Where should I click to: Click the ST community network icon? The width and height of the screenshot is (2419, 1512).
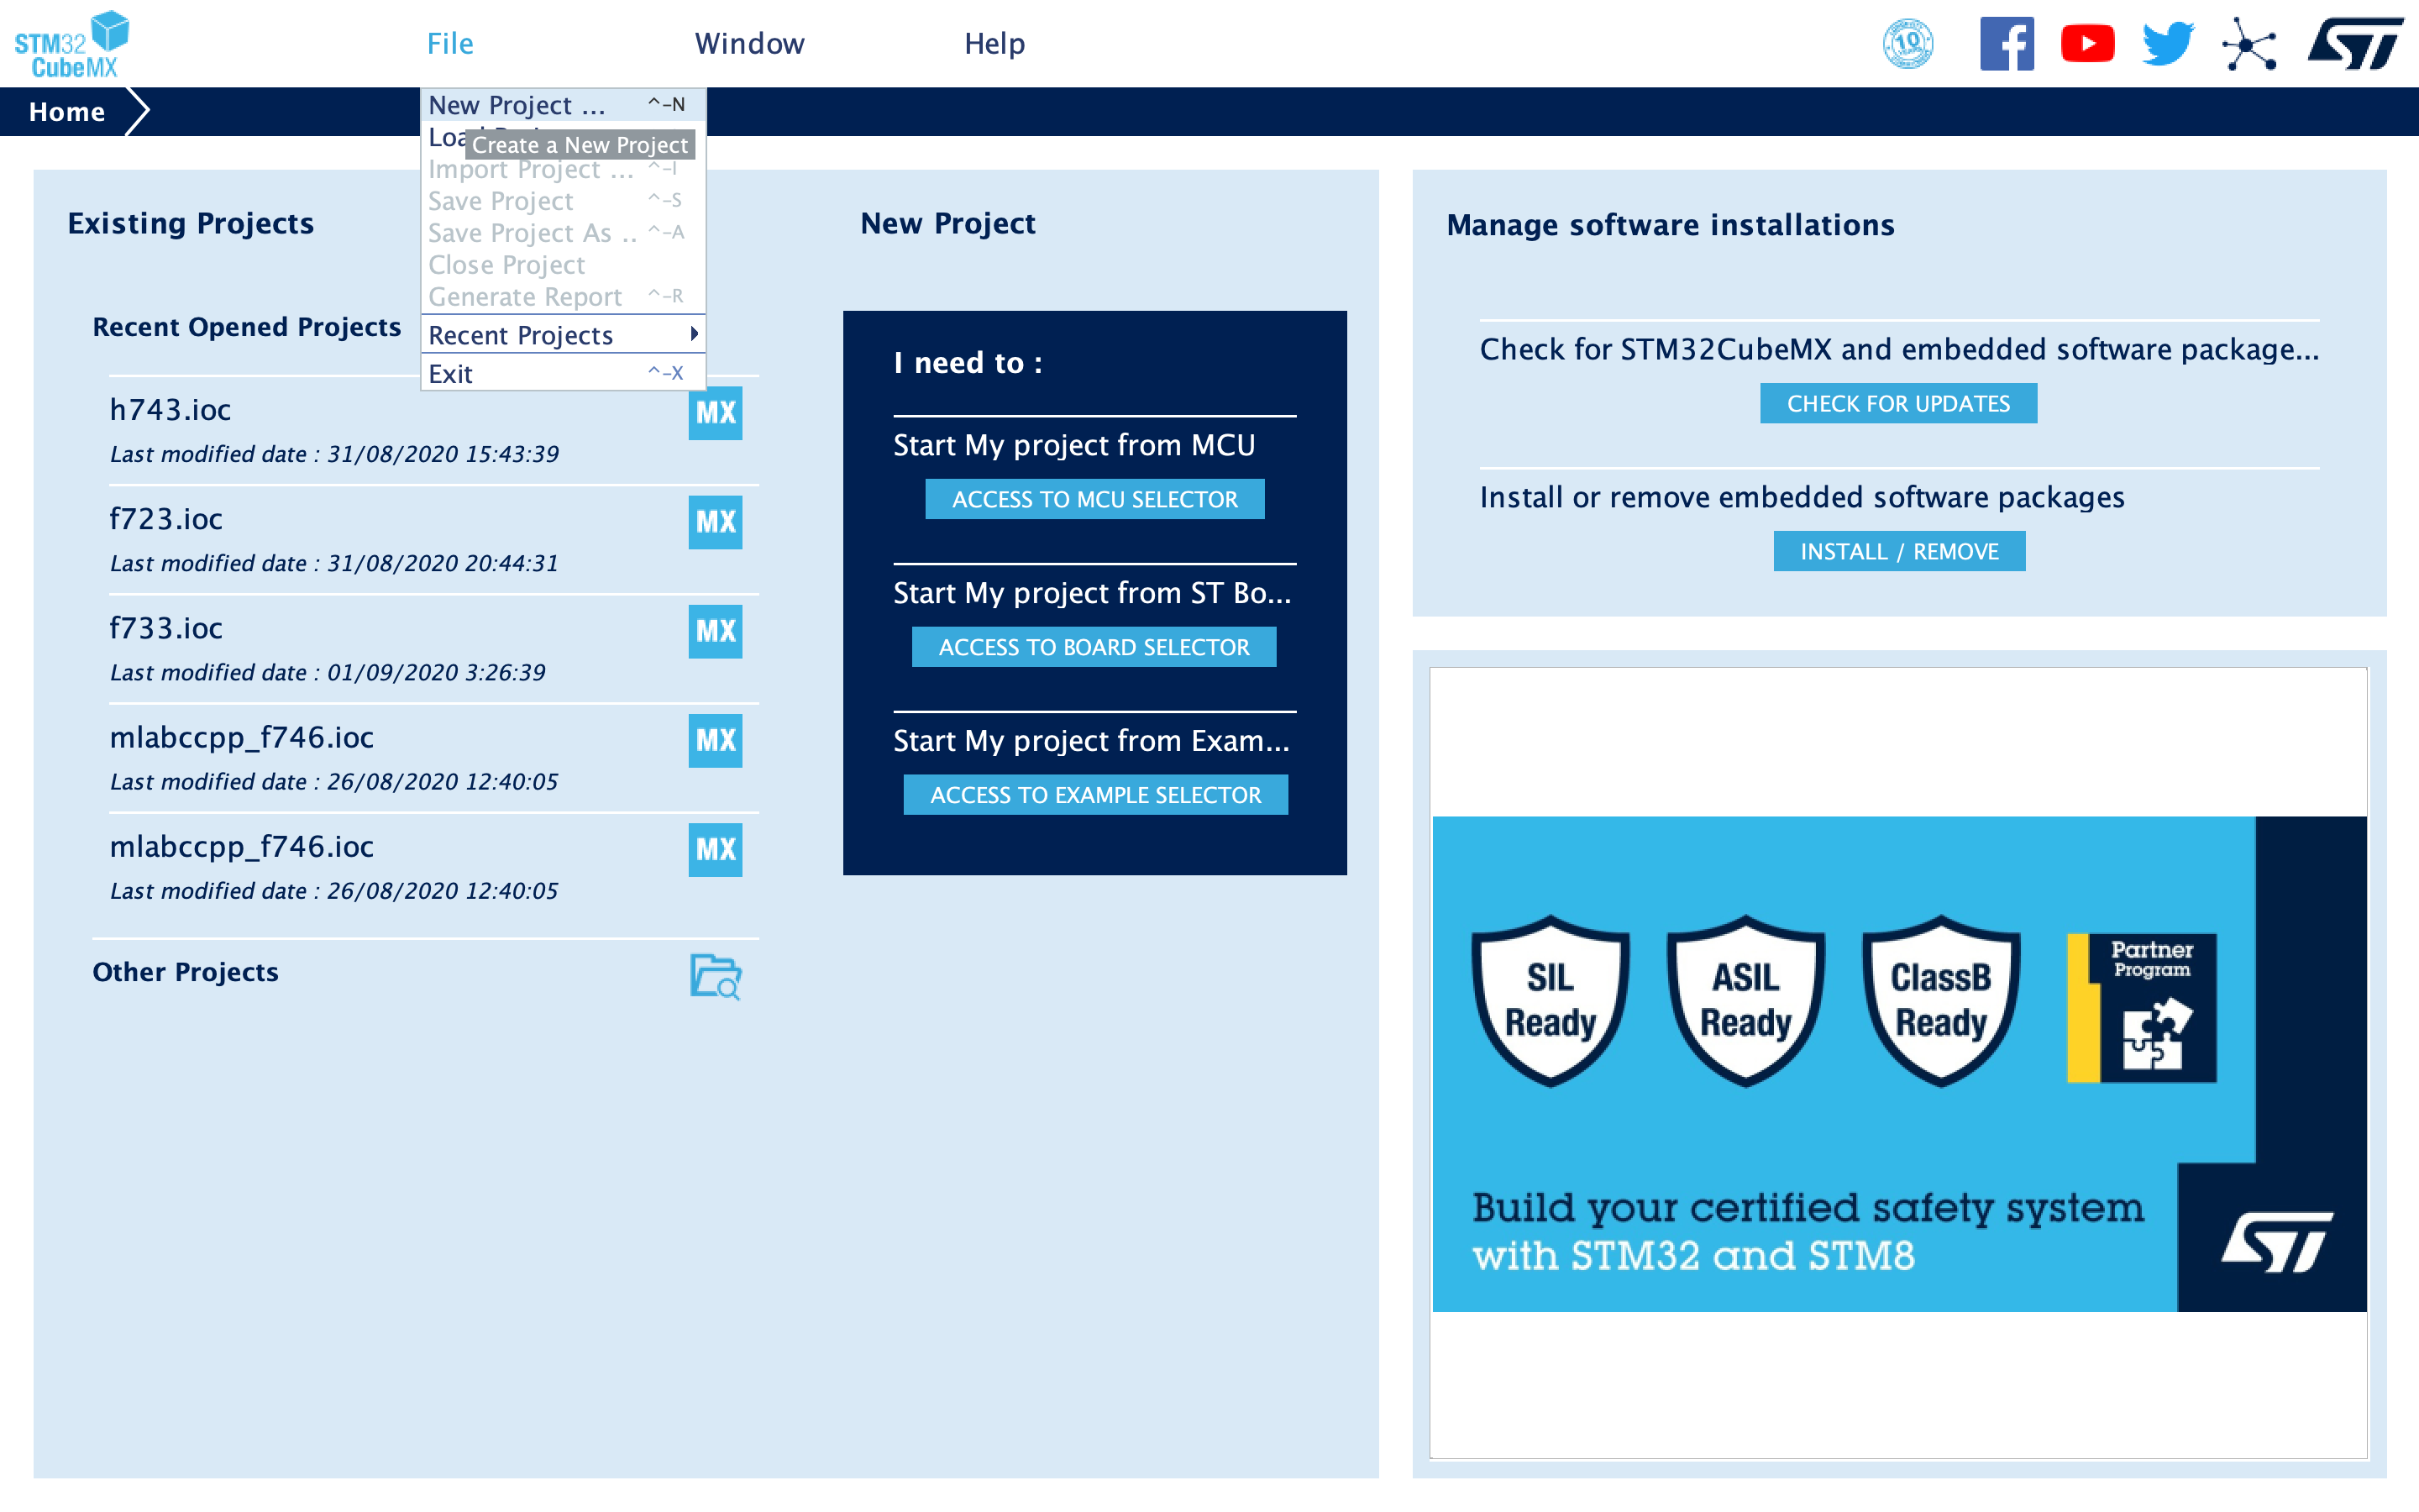pyautogui.click(x=2249, y=44)
